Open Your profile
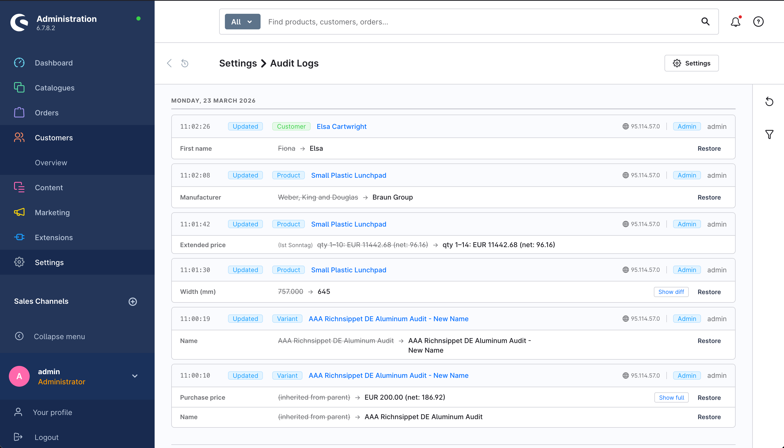This screenshot has width=784, height=448. coord(52,412)
